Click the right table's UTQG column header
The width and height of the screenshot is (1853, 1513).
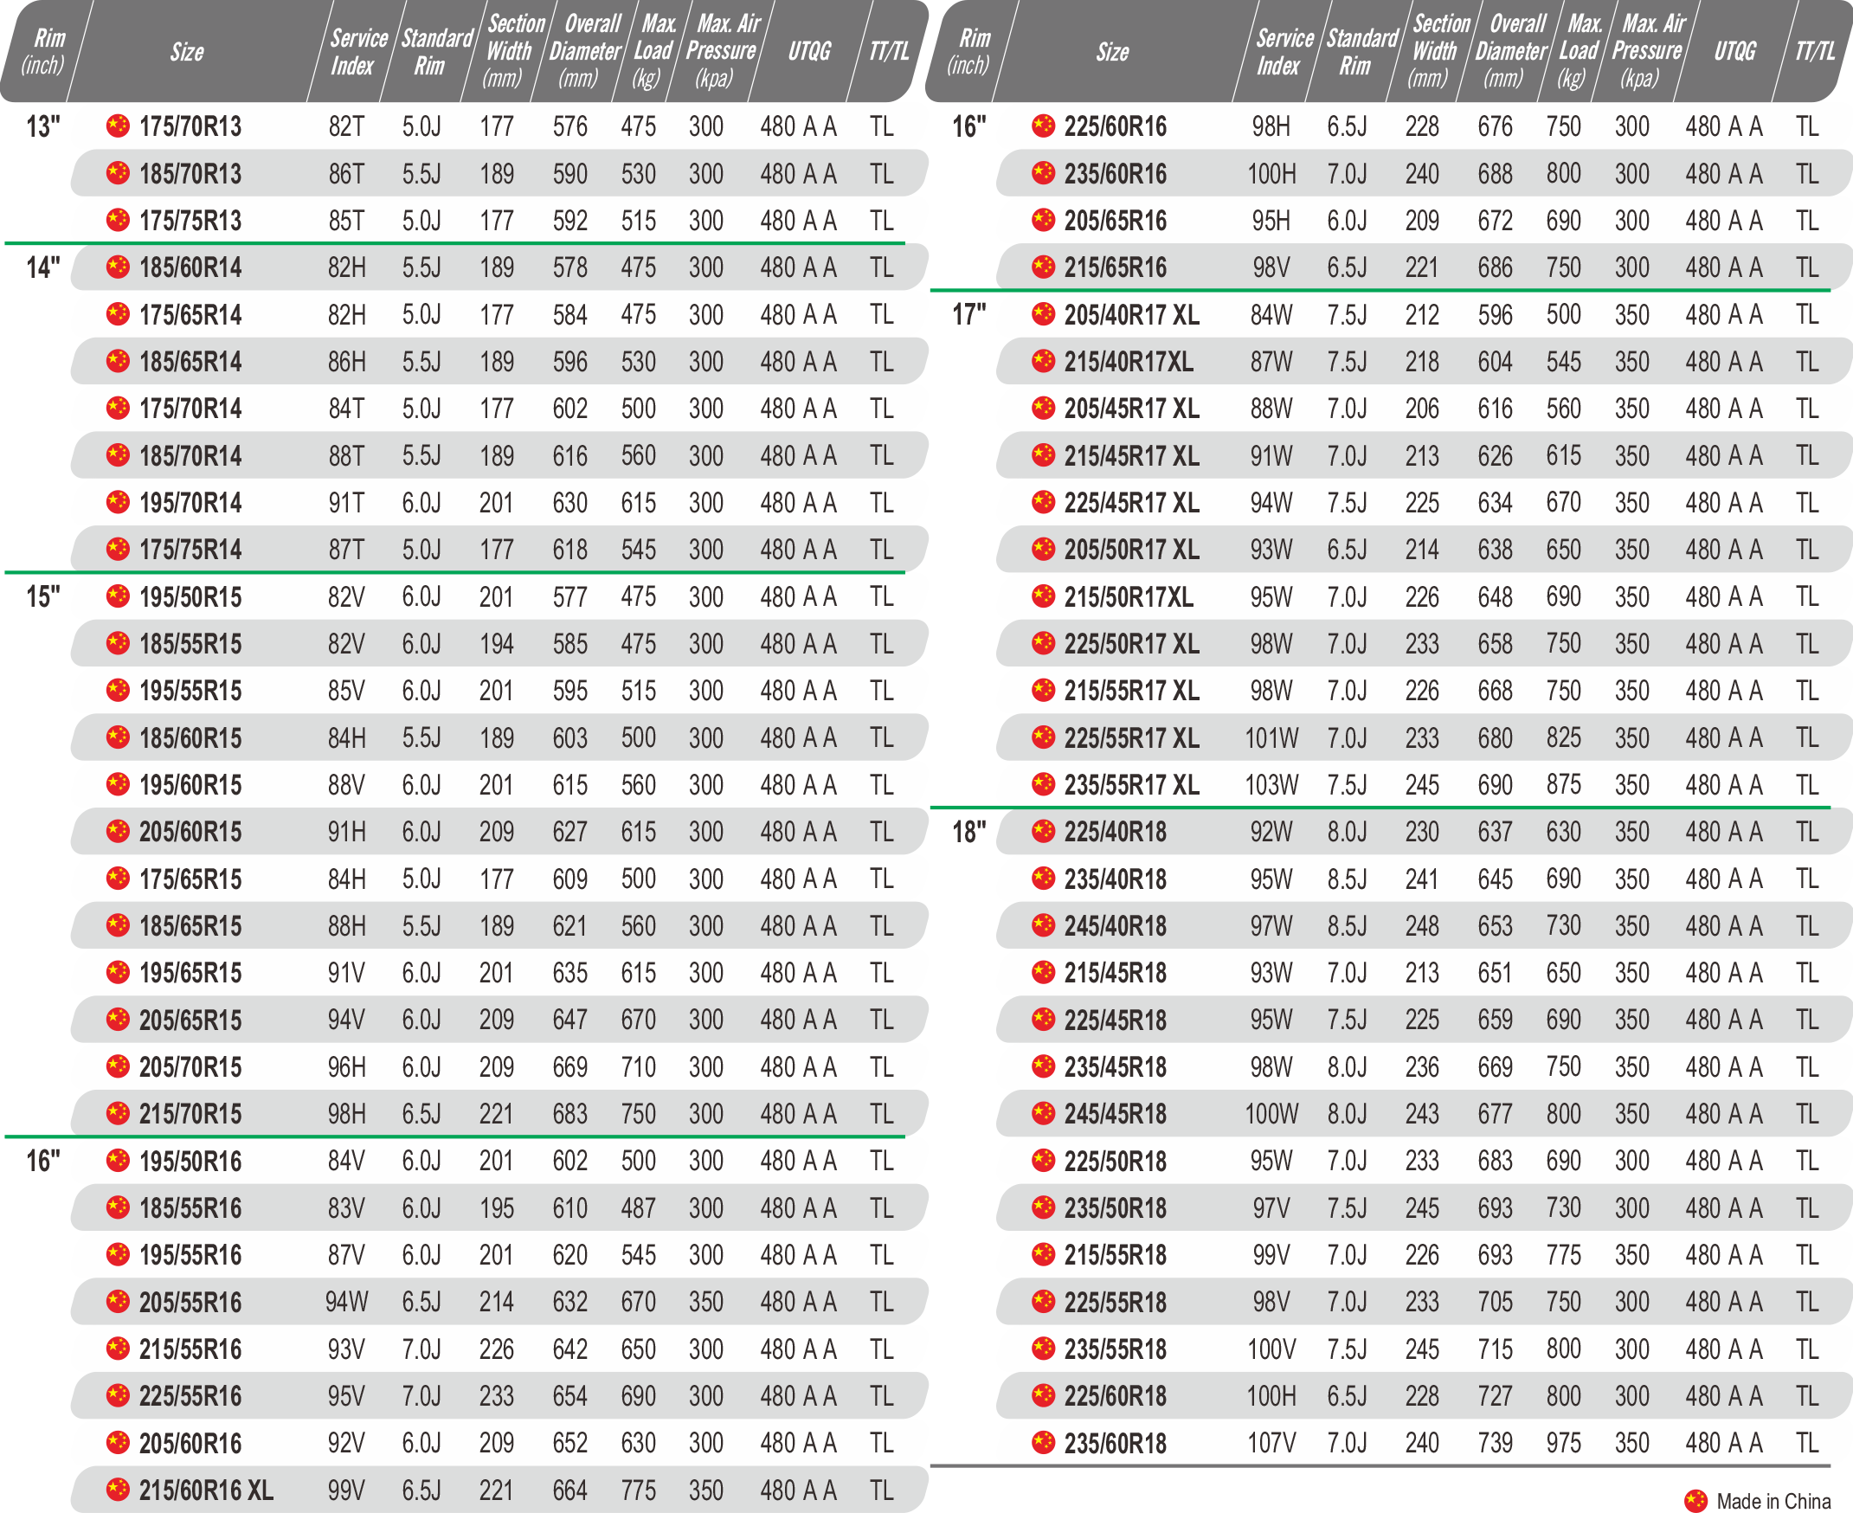coord(1734,52)
